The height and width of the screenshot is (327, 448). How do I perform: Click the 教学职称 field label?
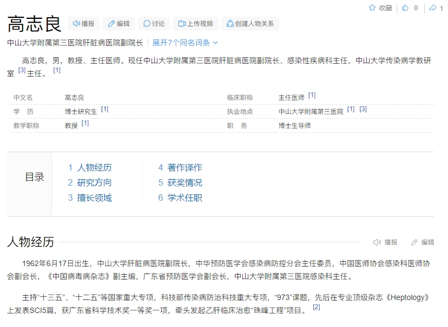pos(27,126)
